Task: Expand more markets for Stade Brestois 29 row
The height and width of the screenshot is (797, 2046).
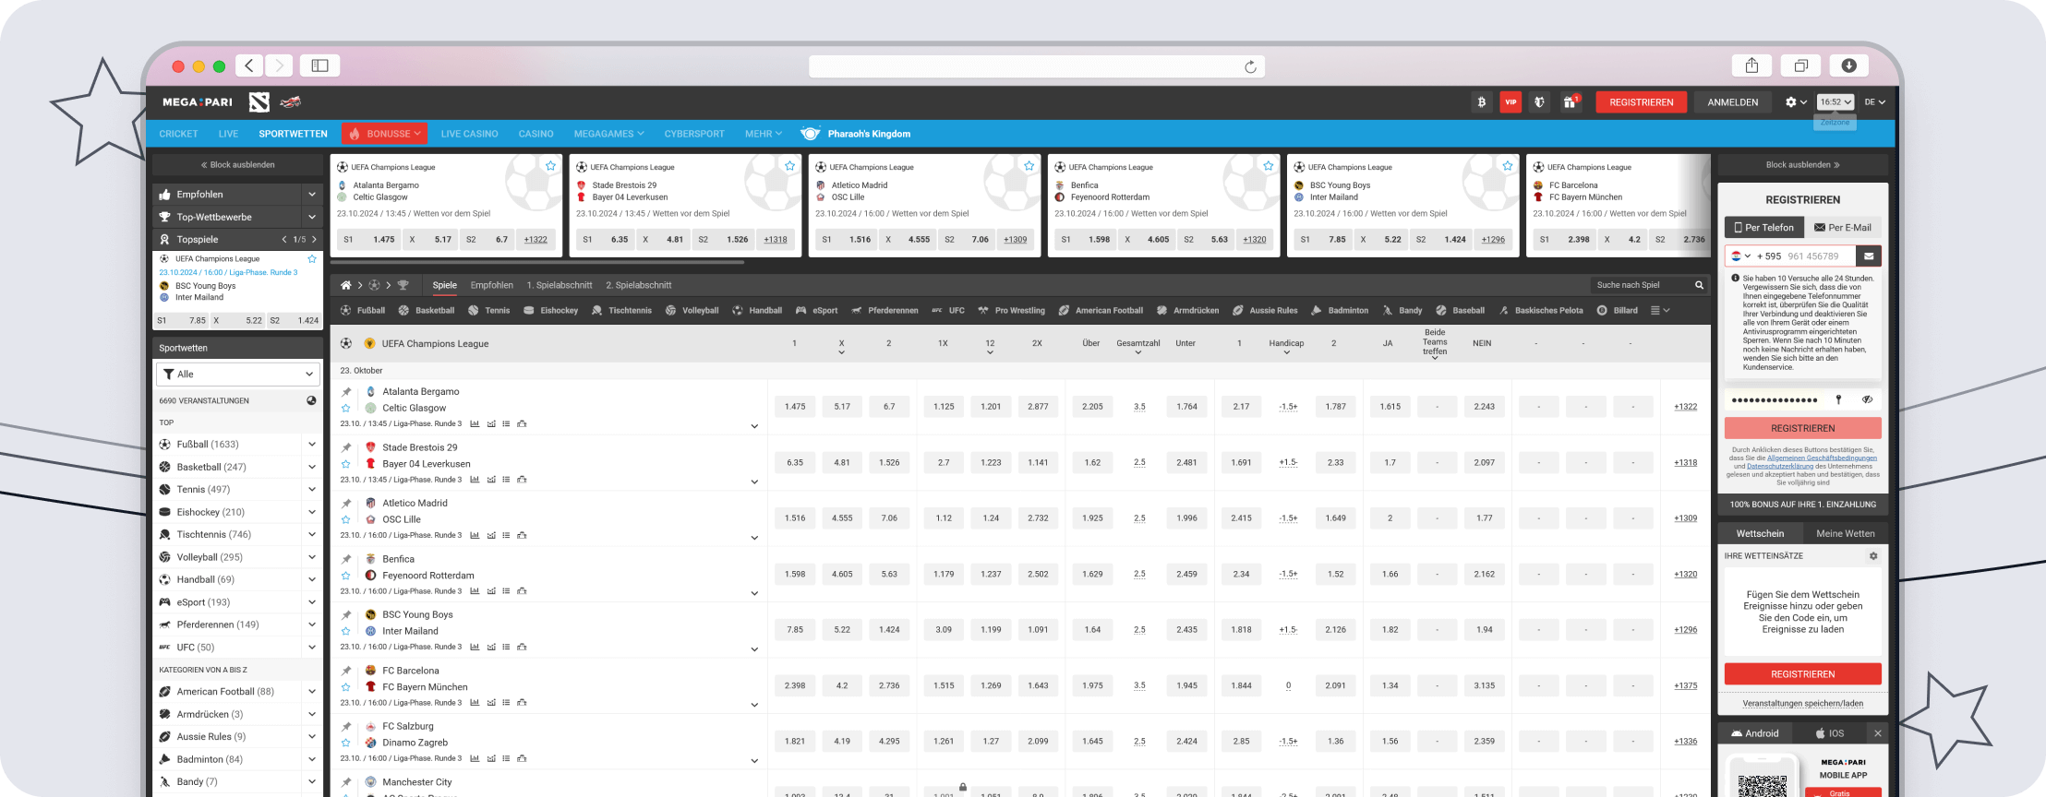Action: pos(754,482)
